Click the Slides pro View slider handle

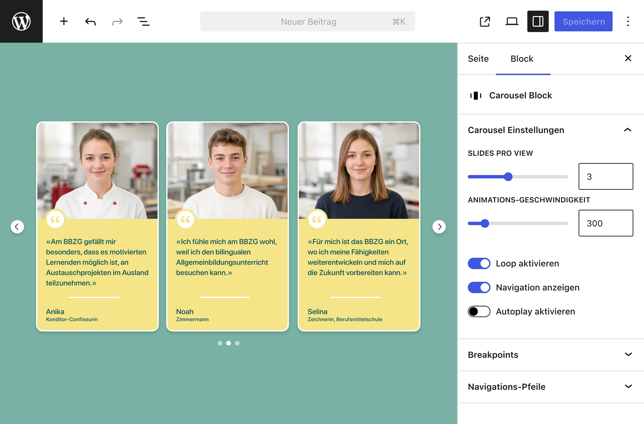coord(508,177)
